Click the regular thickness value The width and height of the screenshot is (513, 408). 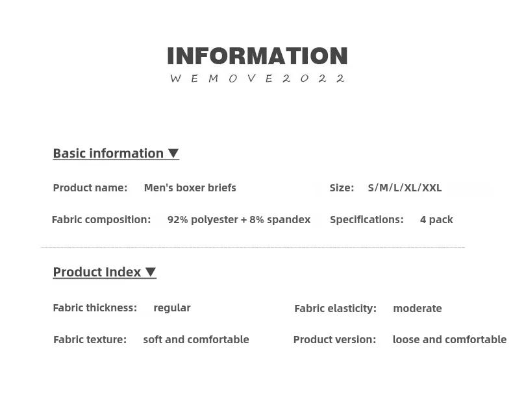(172, 307)
